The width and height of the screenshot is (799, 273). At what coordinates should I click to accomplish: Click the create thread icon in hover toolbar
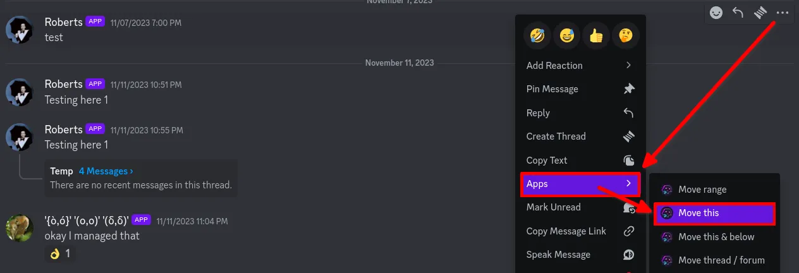click(x=760, y=13)
